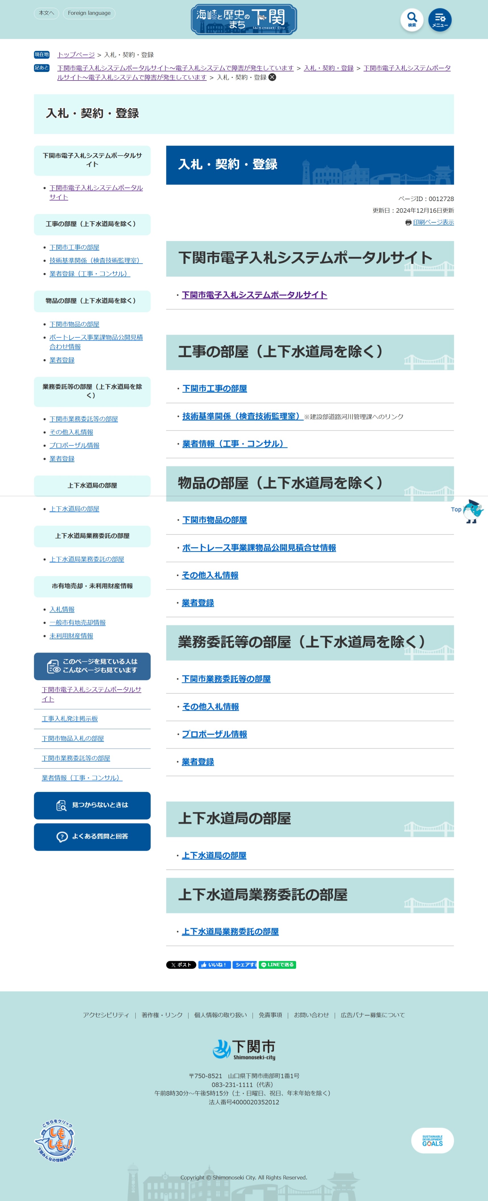Open 下関市電子入札システムポータルサイト link in main content

(x=254, y=295)
